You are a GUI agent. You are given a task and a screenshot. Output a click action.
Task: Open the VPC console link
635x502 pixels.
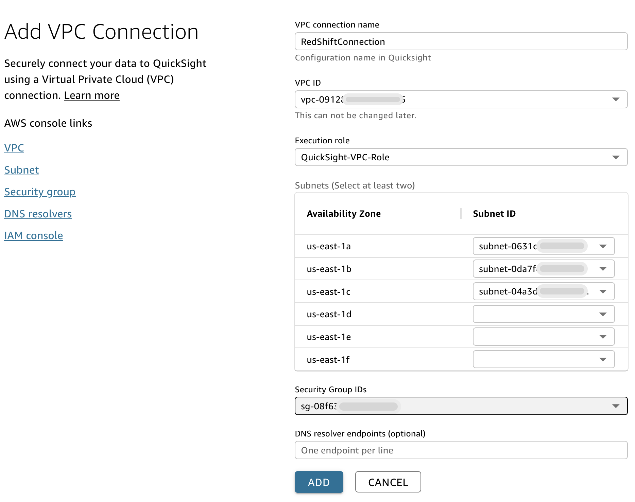[14, 148]
